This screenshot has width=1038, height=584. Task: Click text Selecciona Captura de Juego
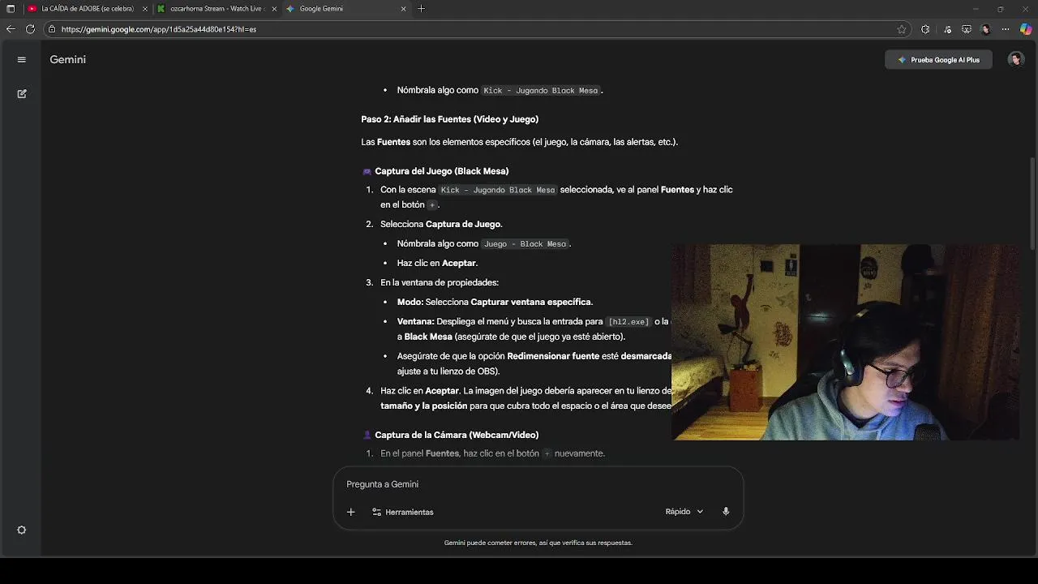click(x=441, y=224)
